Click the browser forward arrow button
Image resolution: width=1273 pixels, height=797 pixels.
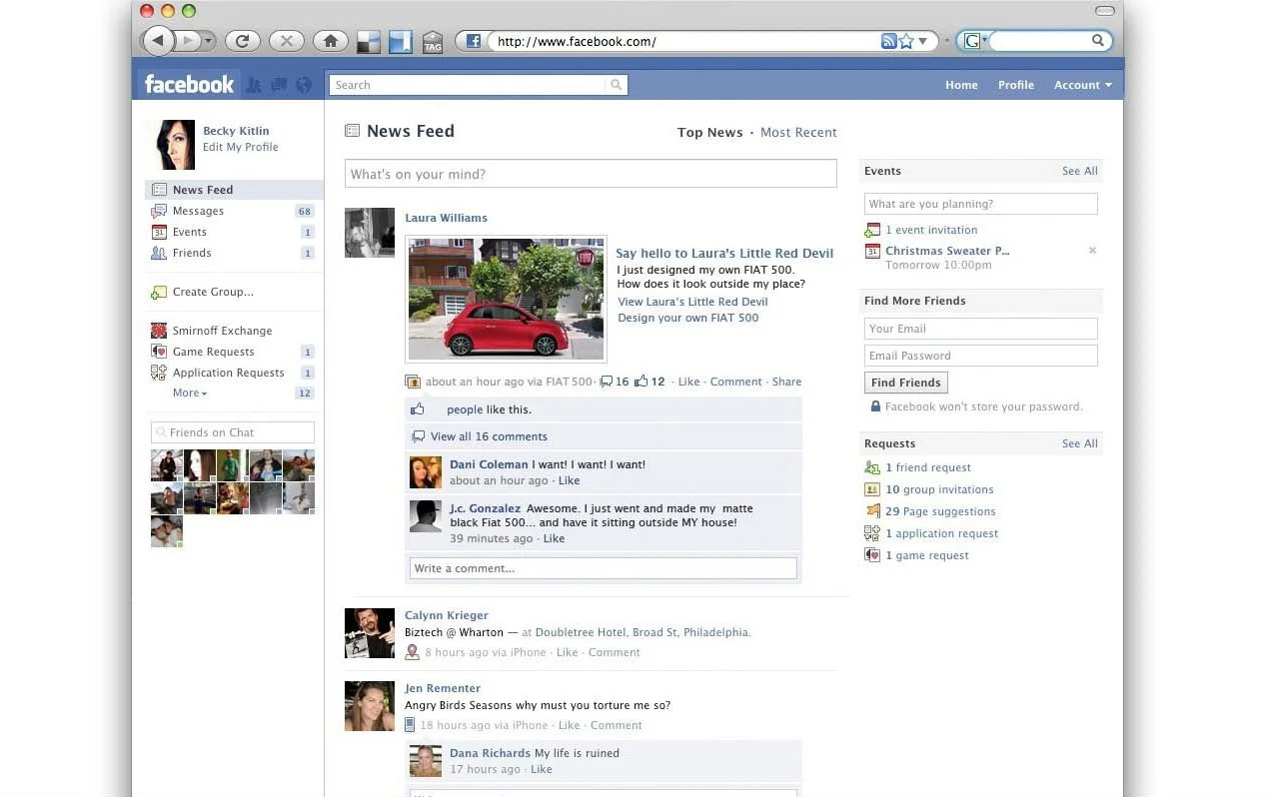point(187,41)
